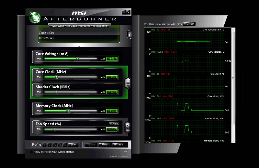Enable Apply overclocking at system startup
Viewport: 259px width, 168px height.
pyautogui.click(x=31, y=152)
